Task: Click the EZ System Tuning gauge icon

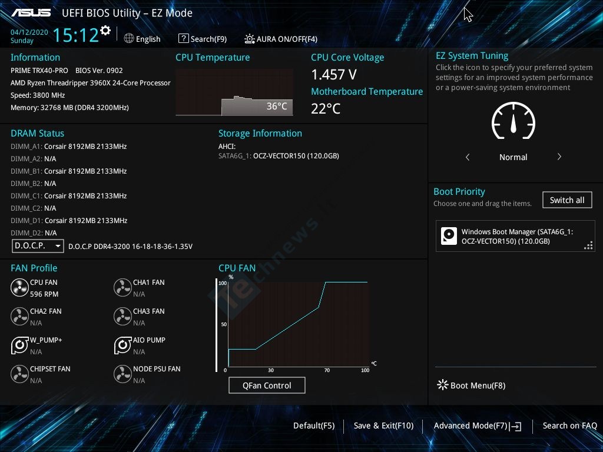Action: click(513, 120)
